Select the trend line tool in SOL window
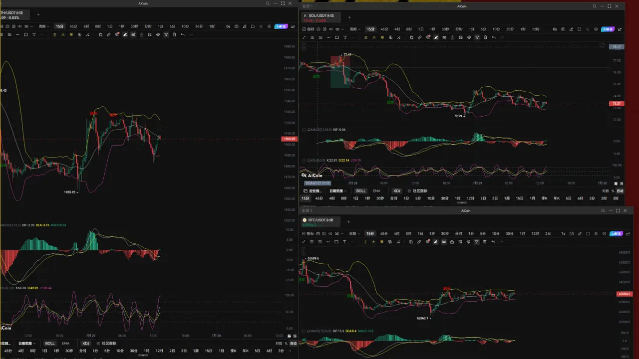 304,37
